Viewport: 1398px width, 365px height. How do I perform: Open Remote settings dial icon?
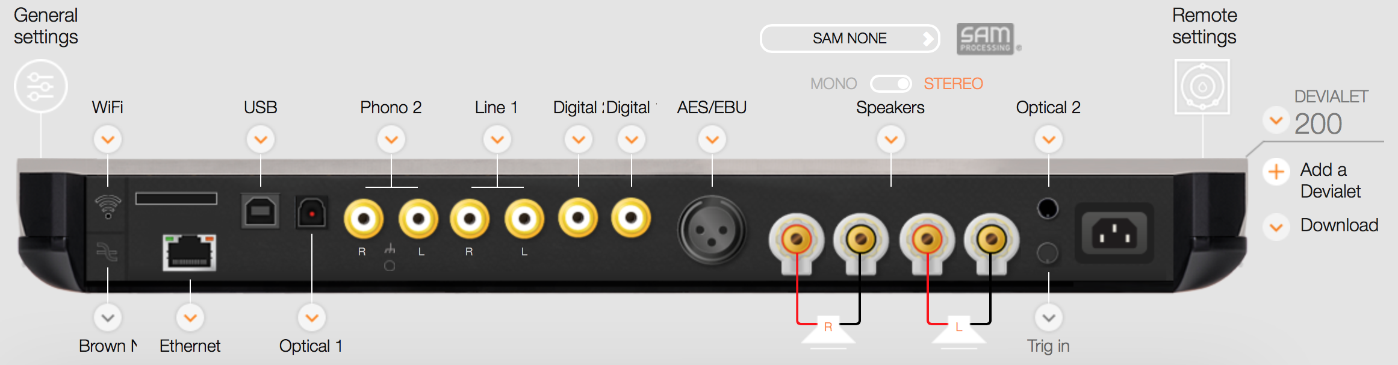(x=1202, y=87)
